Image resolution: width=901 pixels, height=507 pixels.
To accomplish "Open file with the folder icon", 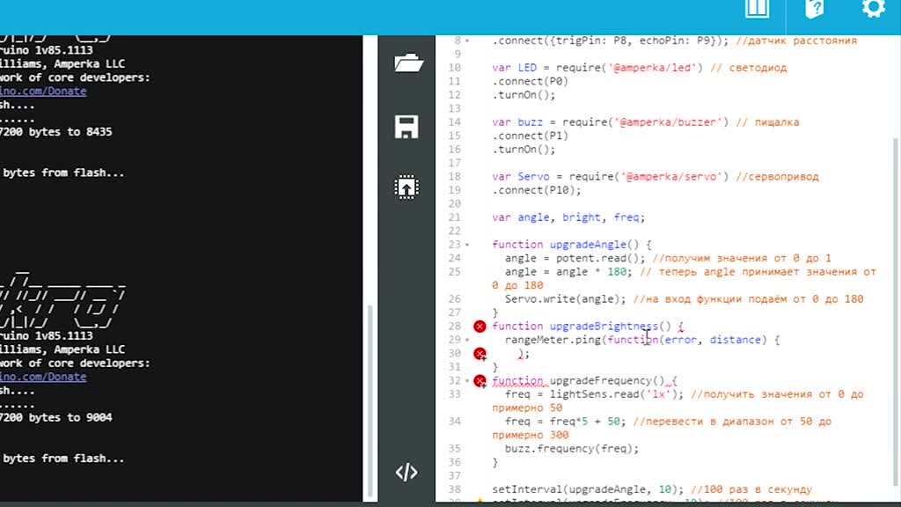I will [408, 62].
